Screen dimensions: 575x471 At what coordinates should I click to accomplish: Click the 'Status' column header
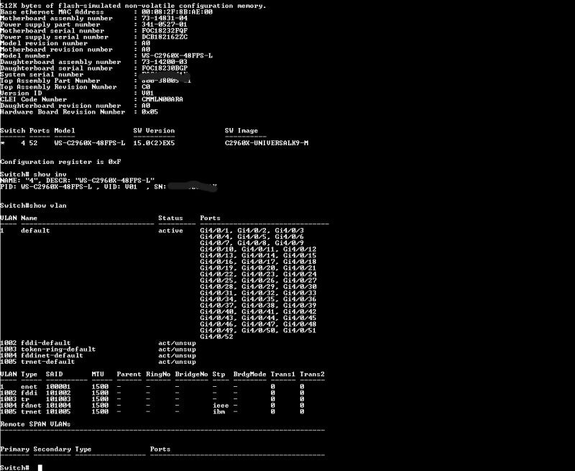[170, 218]
